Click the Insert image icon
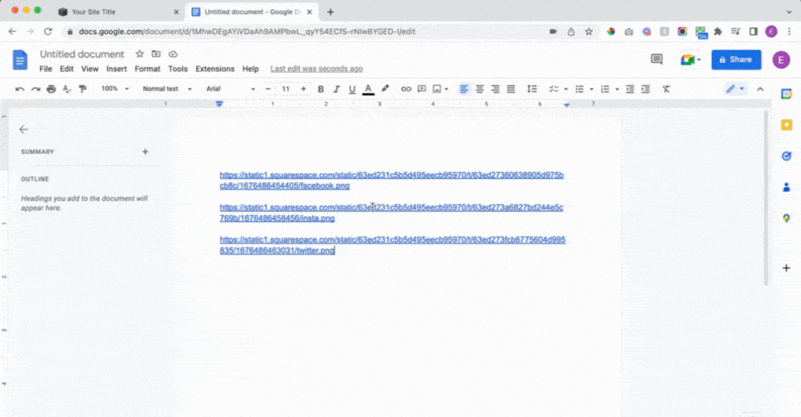The image size is (801, 417). point(437,90)
